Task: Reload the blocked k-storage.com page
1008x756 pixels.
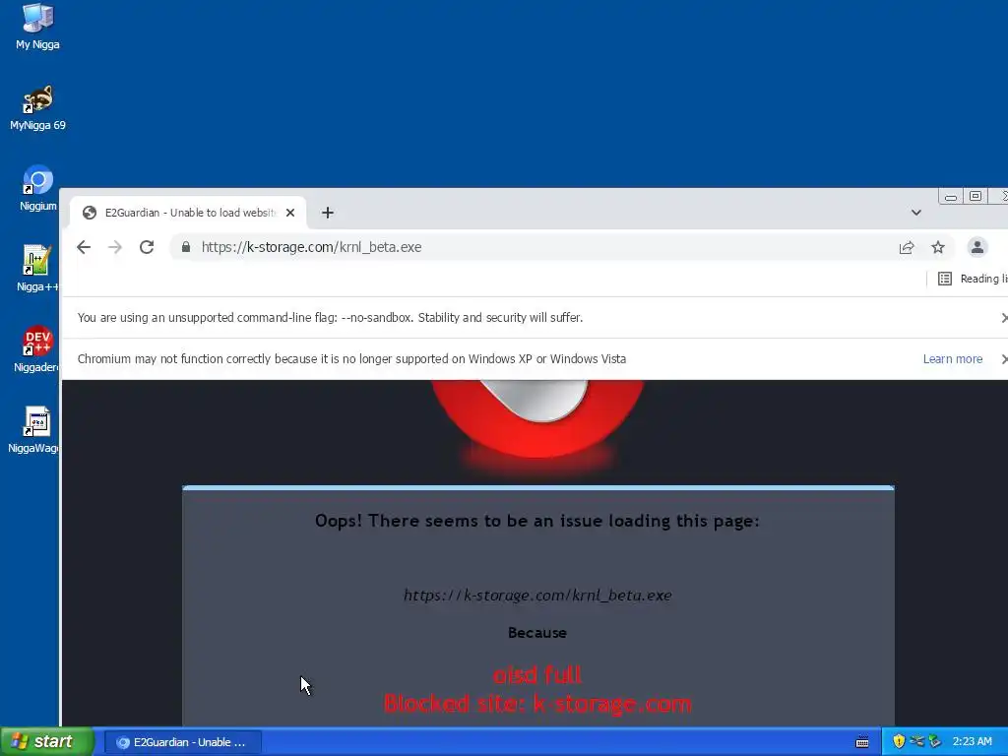Action: 147,247
